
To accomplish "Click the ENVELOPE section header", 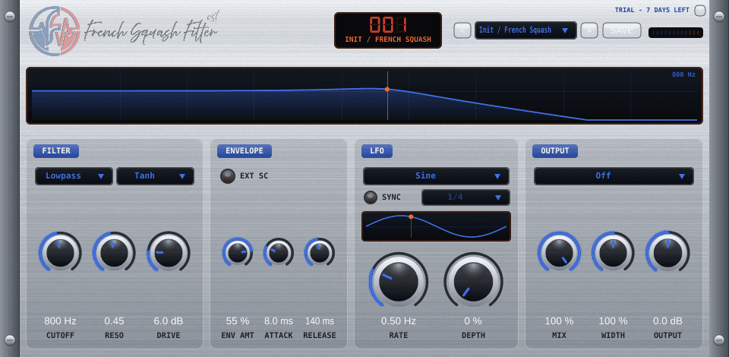I will click(245, 151).
